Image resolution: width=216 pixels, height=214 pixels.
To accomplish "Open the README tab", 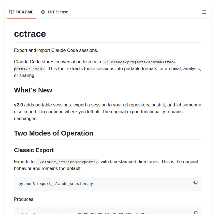I will (x=21, y=12).
